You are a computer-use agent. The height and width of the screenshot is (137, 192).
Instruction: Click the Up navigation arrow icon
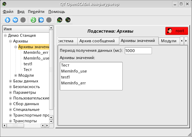point(8,20)
